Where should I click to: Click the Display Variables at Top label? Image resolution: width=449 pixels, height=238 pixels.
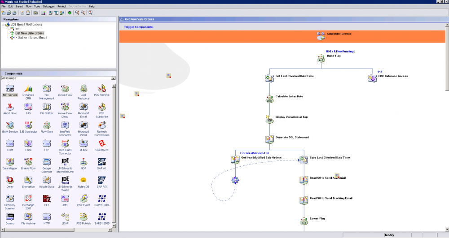point(291,117)
